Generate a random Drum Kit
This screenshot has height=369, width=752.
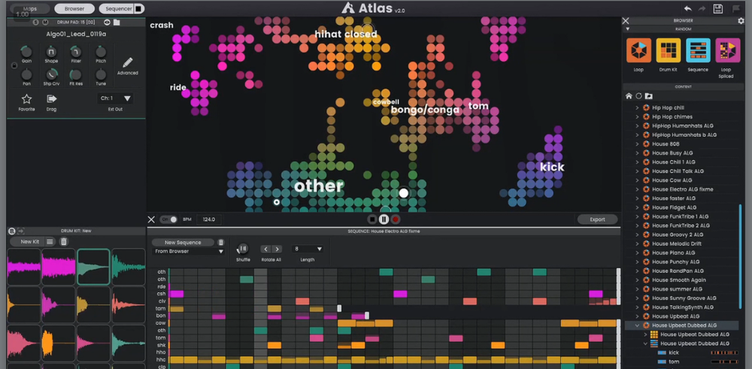click(668, 50)
